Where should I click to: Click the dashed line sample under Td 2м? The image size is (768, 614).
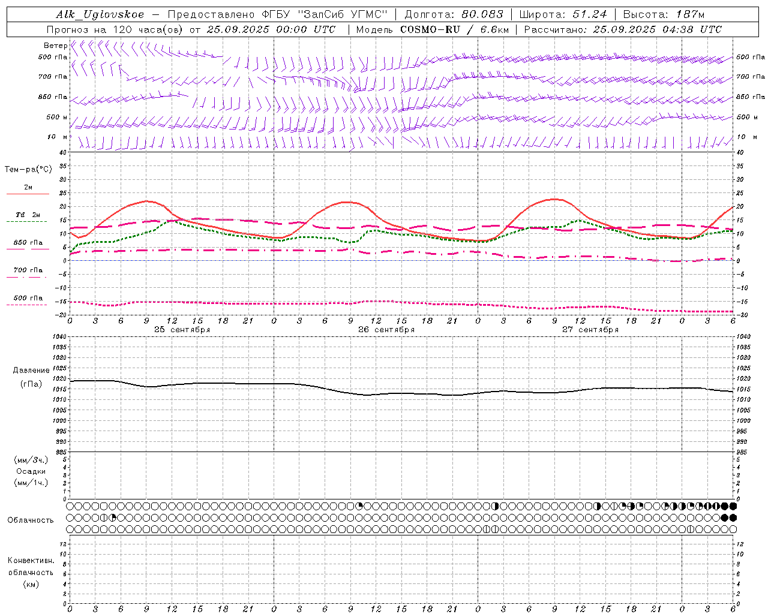[x=26, y=221]
